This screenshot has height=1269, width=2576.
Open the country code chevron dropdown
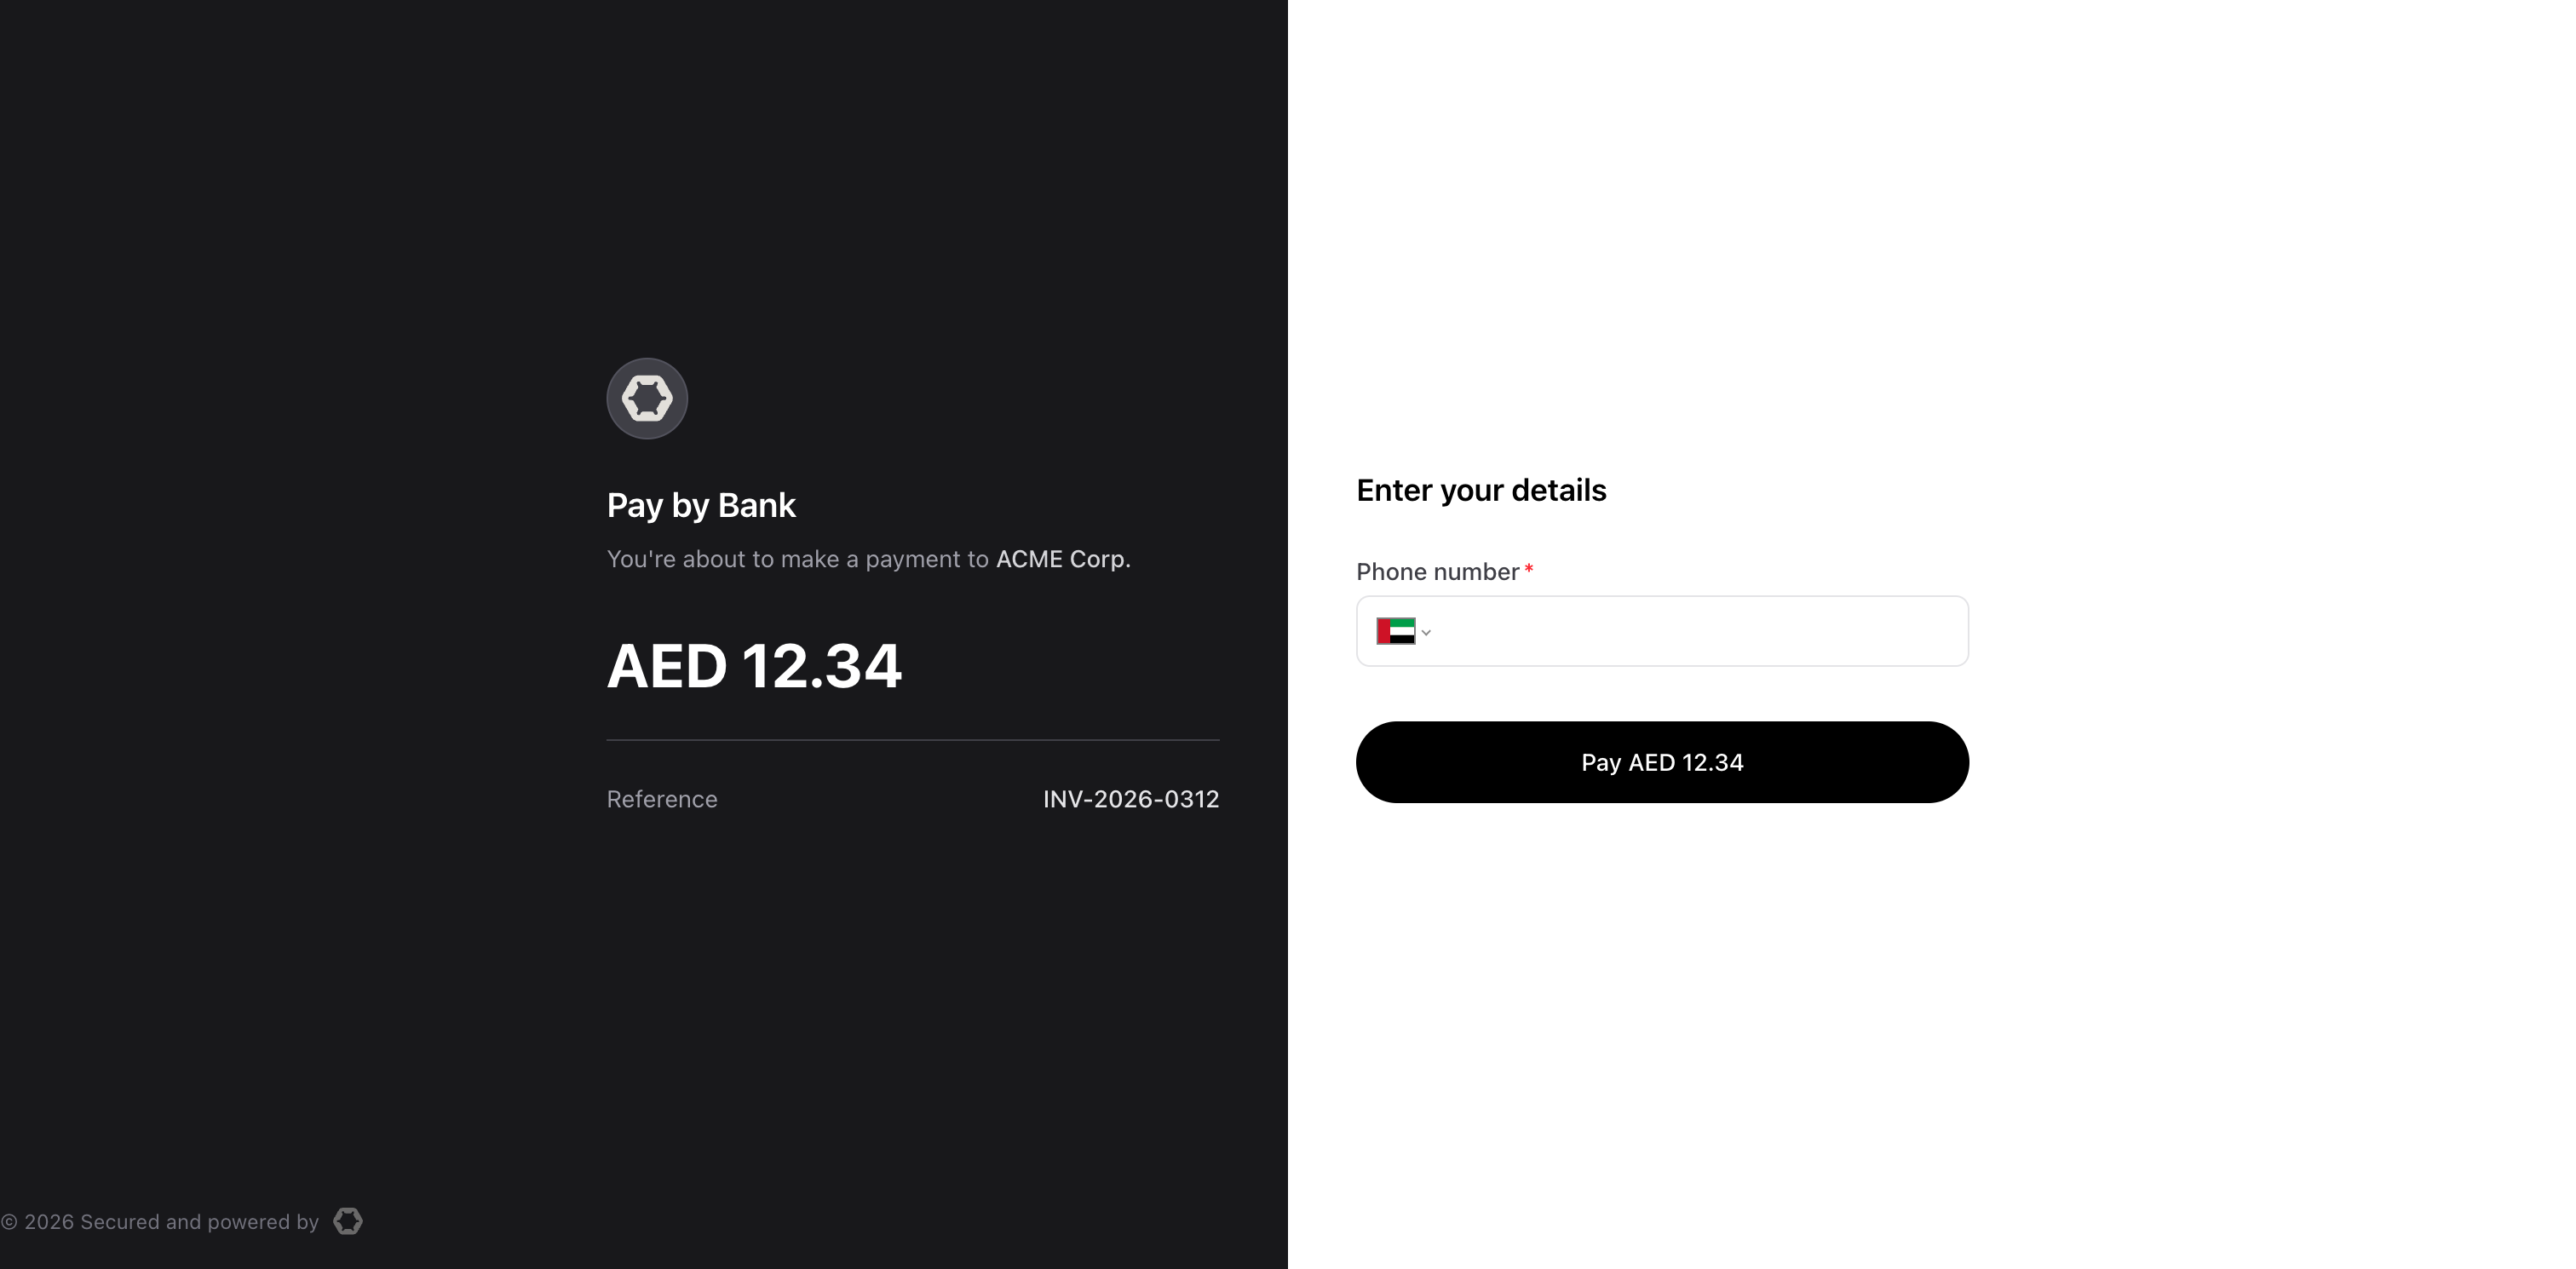(x=1426, y=632)
